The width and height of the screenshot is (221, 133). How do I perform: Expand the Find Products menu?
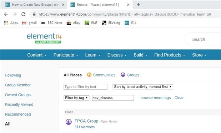[x=170, y=55]
